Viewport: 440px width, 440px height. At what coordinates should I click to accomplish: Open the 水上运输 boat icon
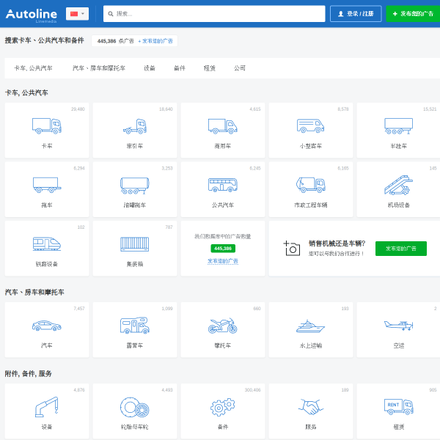point(311,326)
